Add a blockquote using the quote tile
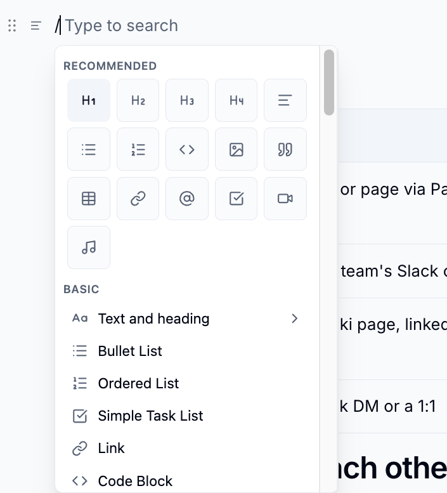The image size is (447, 493). point(285,149)
